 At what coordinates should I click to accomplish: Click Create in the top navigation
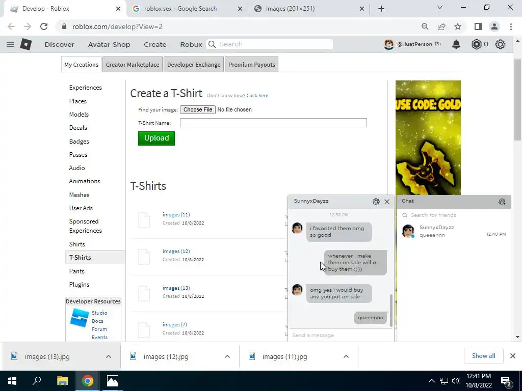pos(155,45)
